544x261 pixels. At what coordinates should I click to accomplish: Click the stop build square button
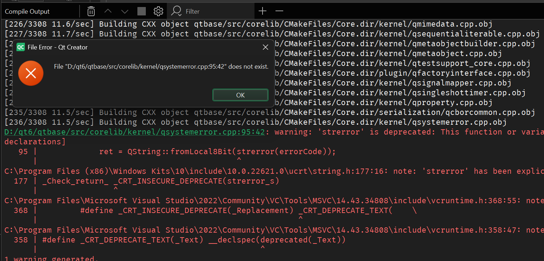(142, 12)
